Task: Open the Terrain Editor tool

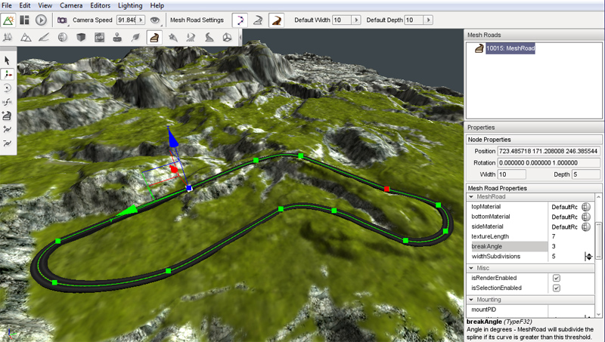Action: pos(26,37)
